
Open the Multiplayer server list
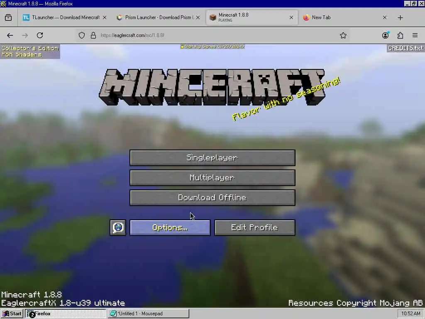pos(212,178)
